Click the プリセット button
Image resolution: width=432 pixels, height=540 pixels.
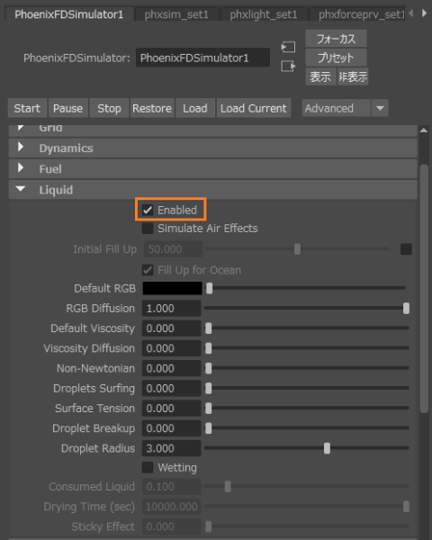[336, 58]
